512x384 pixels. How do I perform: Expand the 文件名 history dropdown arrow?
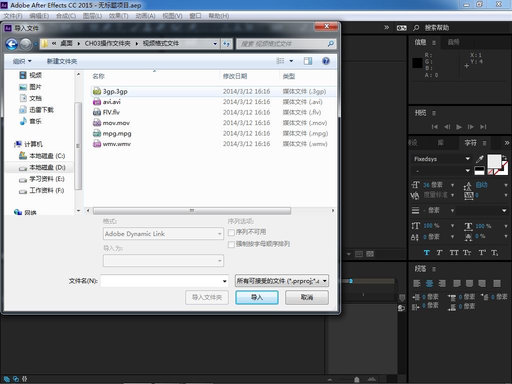coord(224,281)
